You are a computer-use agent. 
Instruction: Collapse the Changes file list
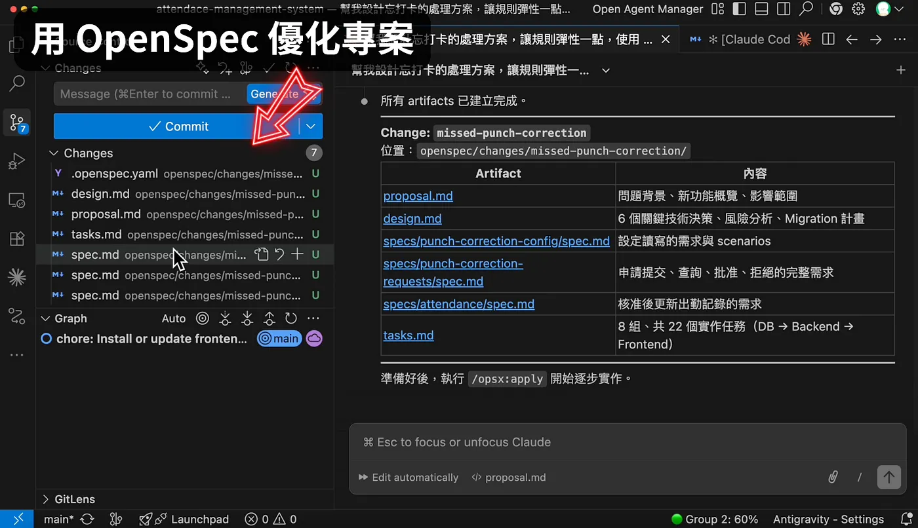[54, 153]
